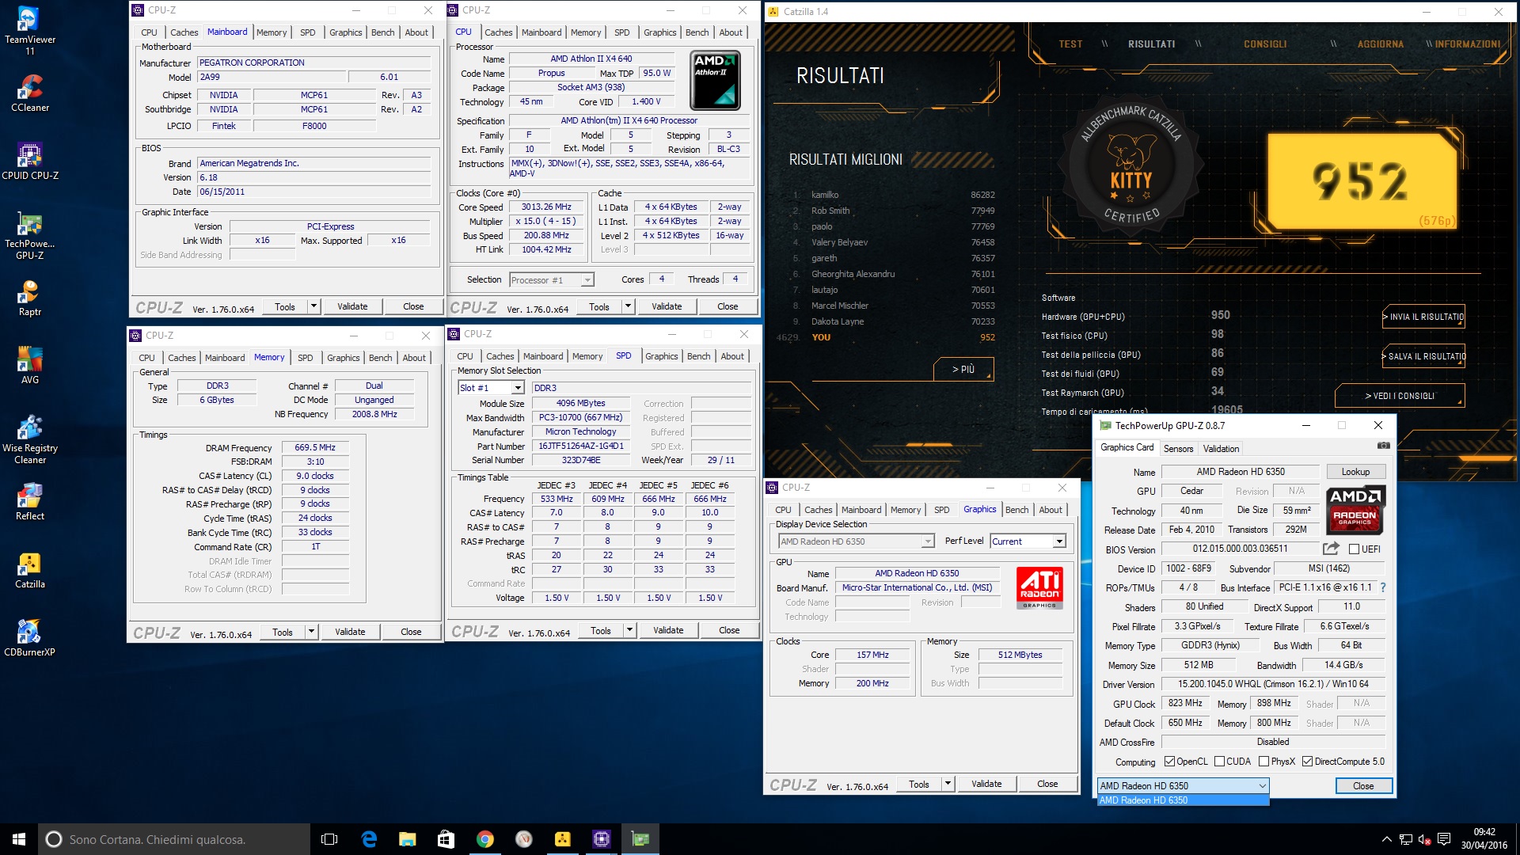Click the AMD Radeon Graphics logo in GPU-Z

coord(1355,509)
